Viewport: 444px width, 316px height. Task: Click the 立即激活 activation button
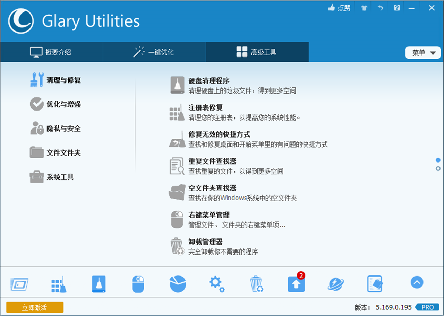35,307
